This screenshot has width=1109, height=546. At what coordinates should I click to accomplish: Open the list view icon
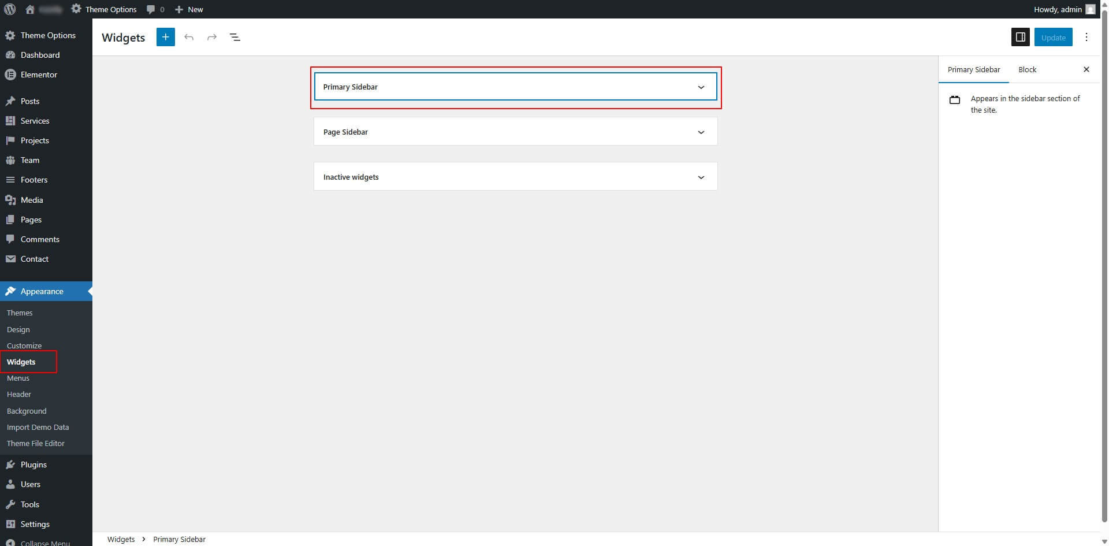click(x=235, y=37)
